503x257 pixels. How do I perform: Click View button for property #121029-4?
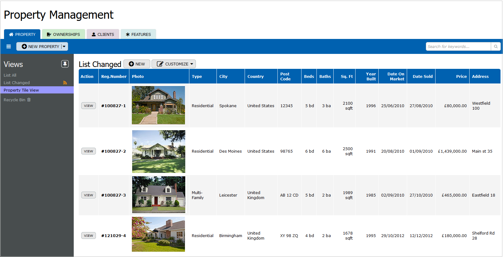click(x=88, y=236)
